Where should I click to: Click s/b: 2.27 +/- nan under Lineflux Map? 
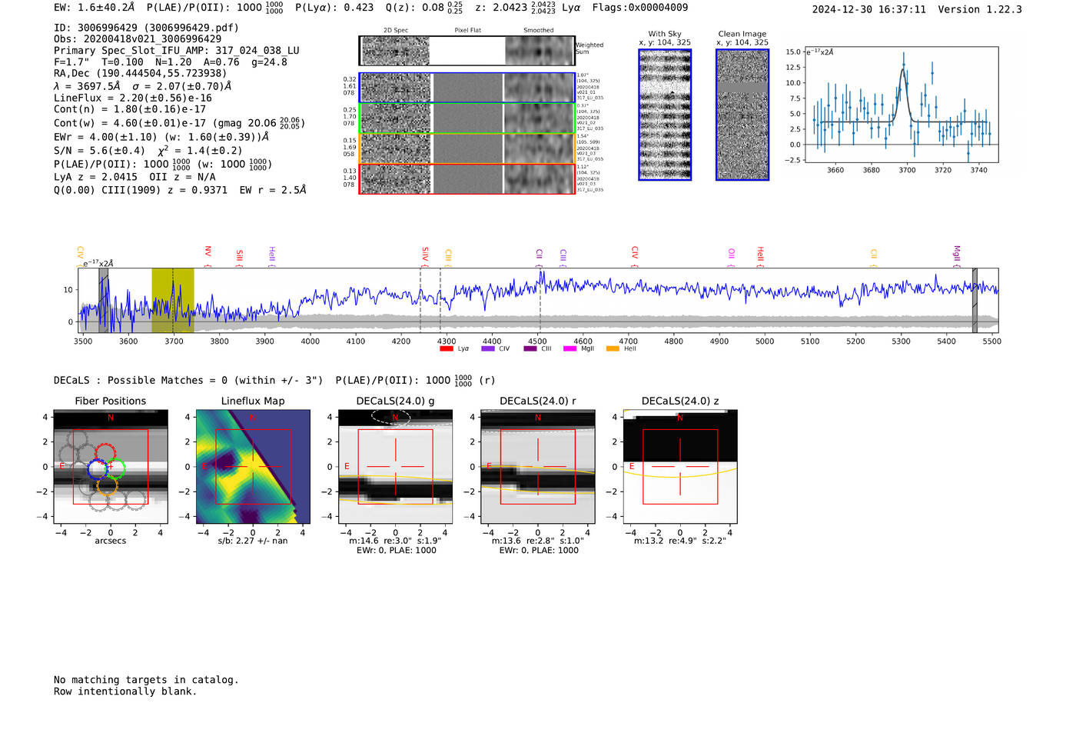point(253,541)
